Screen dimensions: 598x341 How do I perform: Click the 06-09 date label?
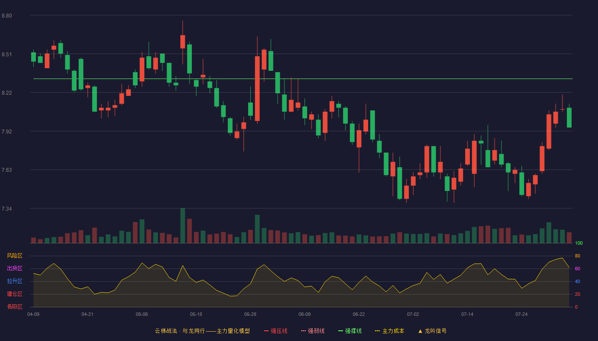(x=305, y=314)
